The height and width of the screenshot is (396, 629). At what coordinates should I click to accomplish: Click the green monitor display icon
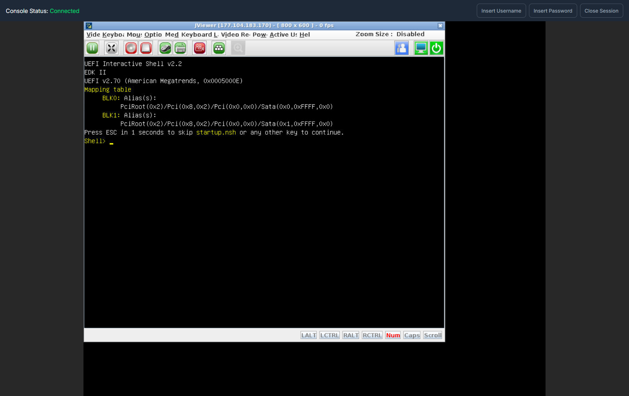point(421,48)
